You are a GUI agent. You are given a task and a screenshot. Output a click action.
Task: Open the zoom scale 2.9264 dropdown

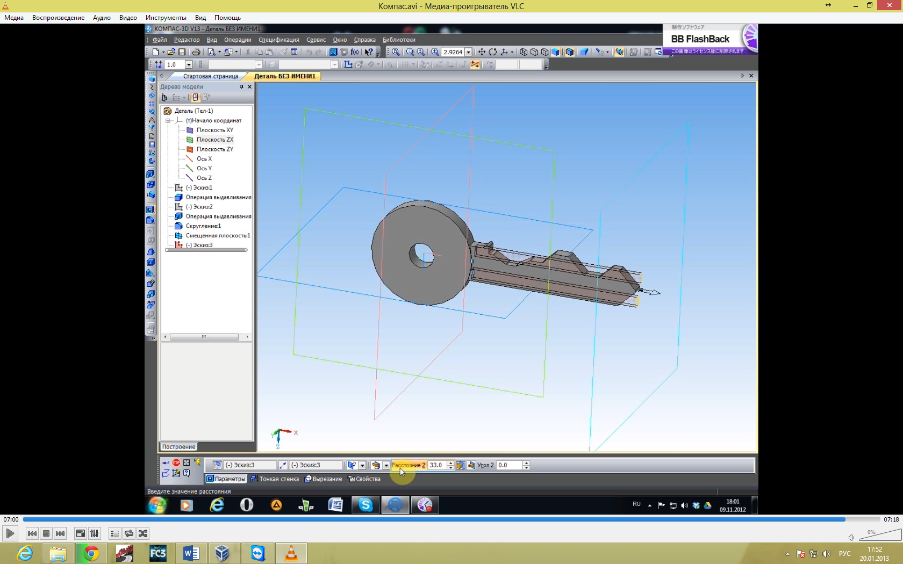click(x=469, y=52)
